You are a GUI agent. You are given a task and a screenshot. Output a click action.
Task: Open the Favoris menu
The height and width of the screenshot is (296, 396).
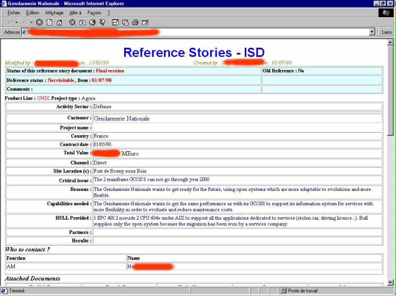94,13
